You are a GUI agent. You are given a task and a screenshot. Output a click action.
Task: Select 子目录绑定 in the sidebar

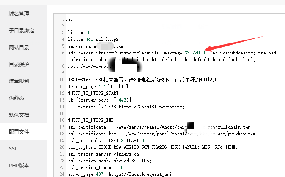tap(22, 30)
